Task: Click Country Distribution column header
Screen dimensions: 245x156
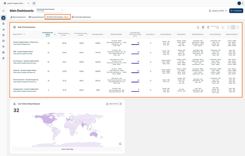Action: (x=215, y=34)
